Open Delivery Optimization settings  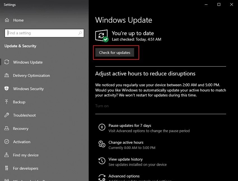pyautogui.click(x=31, y=75)
